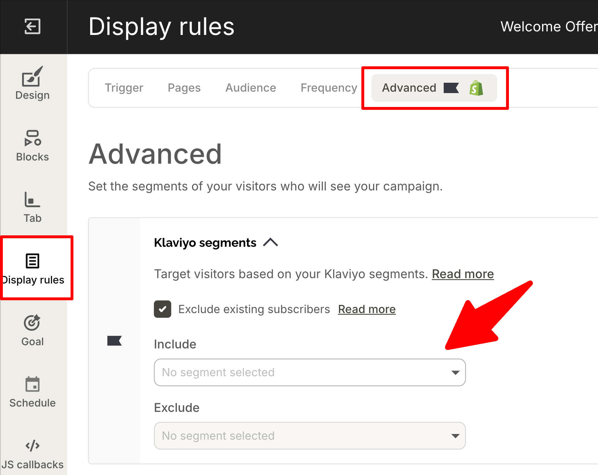Open JS callbacks in the sidebar

(x=32, y=454)
